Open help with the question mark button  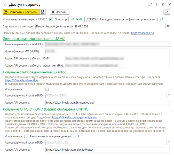coord(167,12)
